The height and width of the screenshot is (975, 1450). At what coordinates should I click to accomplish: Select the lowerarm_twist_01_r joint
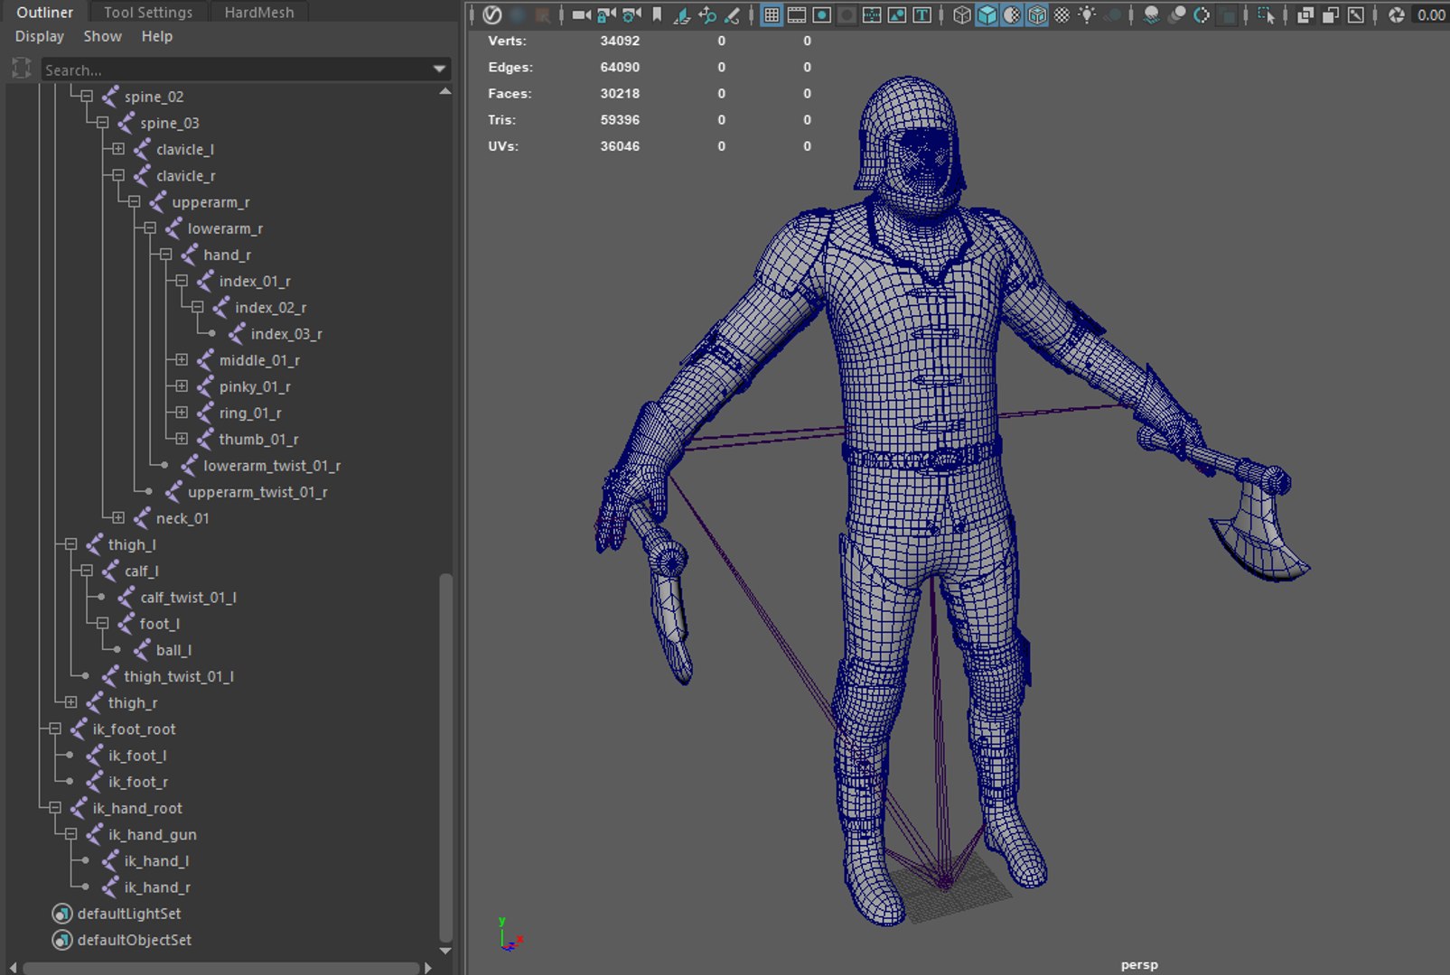pyautogui.click(x=271, y=466)
